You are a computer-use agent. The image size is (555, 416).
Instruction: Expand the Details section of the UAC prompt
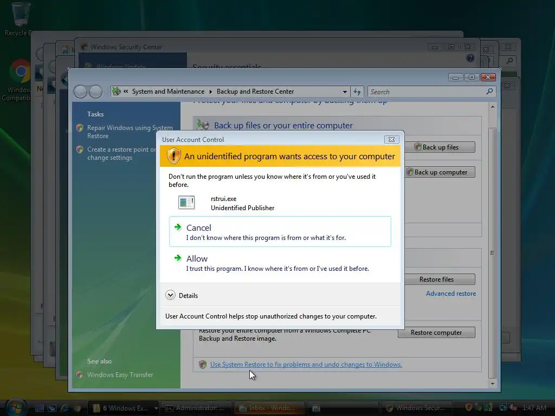[x=182, y=295]
